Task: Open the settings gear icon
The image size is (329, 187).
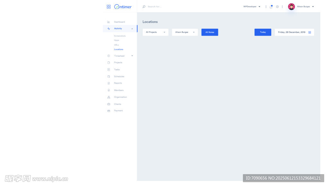Action: (x=277, y=7)
